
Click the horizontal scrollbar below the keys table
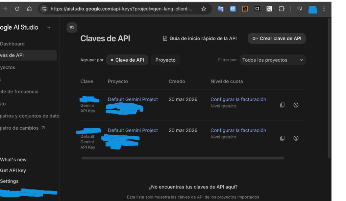tap(182, 158)
